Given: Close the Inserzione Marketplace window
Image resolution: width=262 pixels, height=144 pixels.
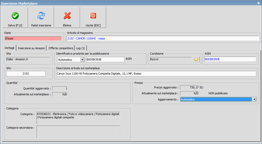Looking at the screenshot, I should coord(258,3).
